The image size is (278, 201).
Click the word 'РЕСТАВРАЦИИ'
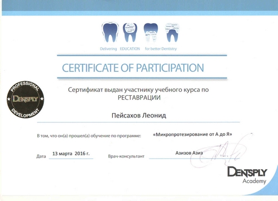coord(139,97)
